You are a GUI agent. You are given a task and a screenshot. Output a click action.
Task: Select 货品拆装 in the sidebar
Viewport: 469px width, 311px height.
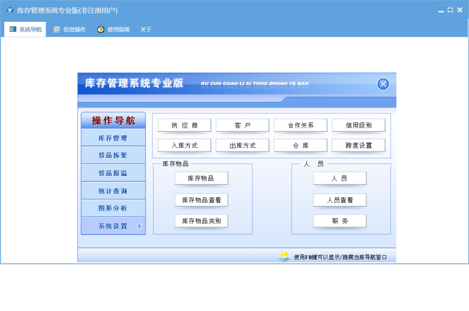113,155
